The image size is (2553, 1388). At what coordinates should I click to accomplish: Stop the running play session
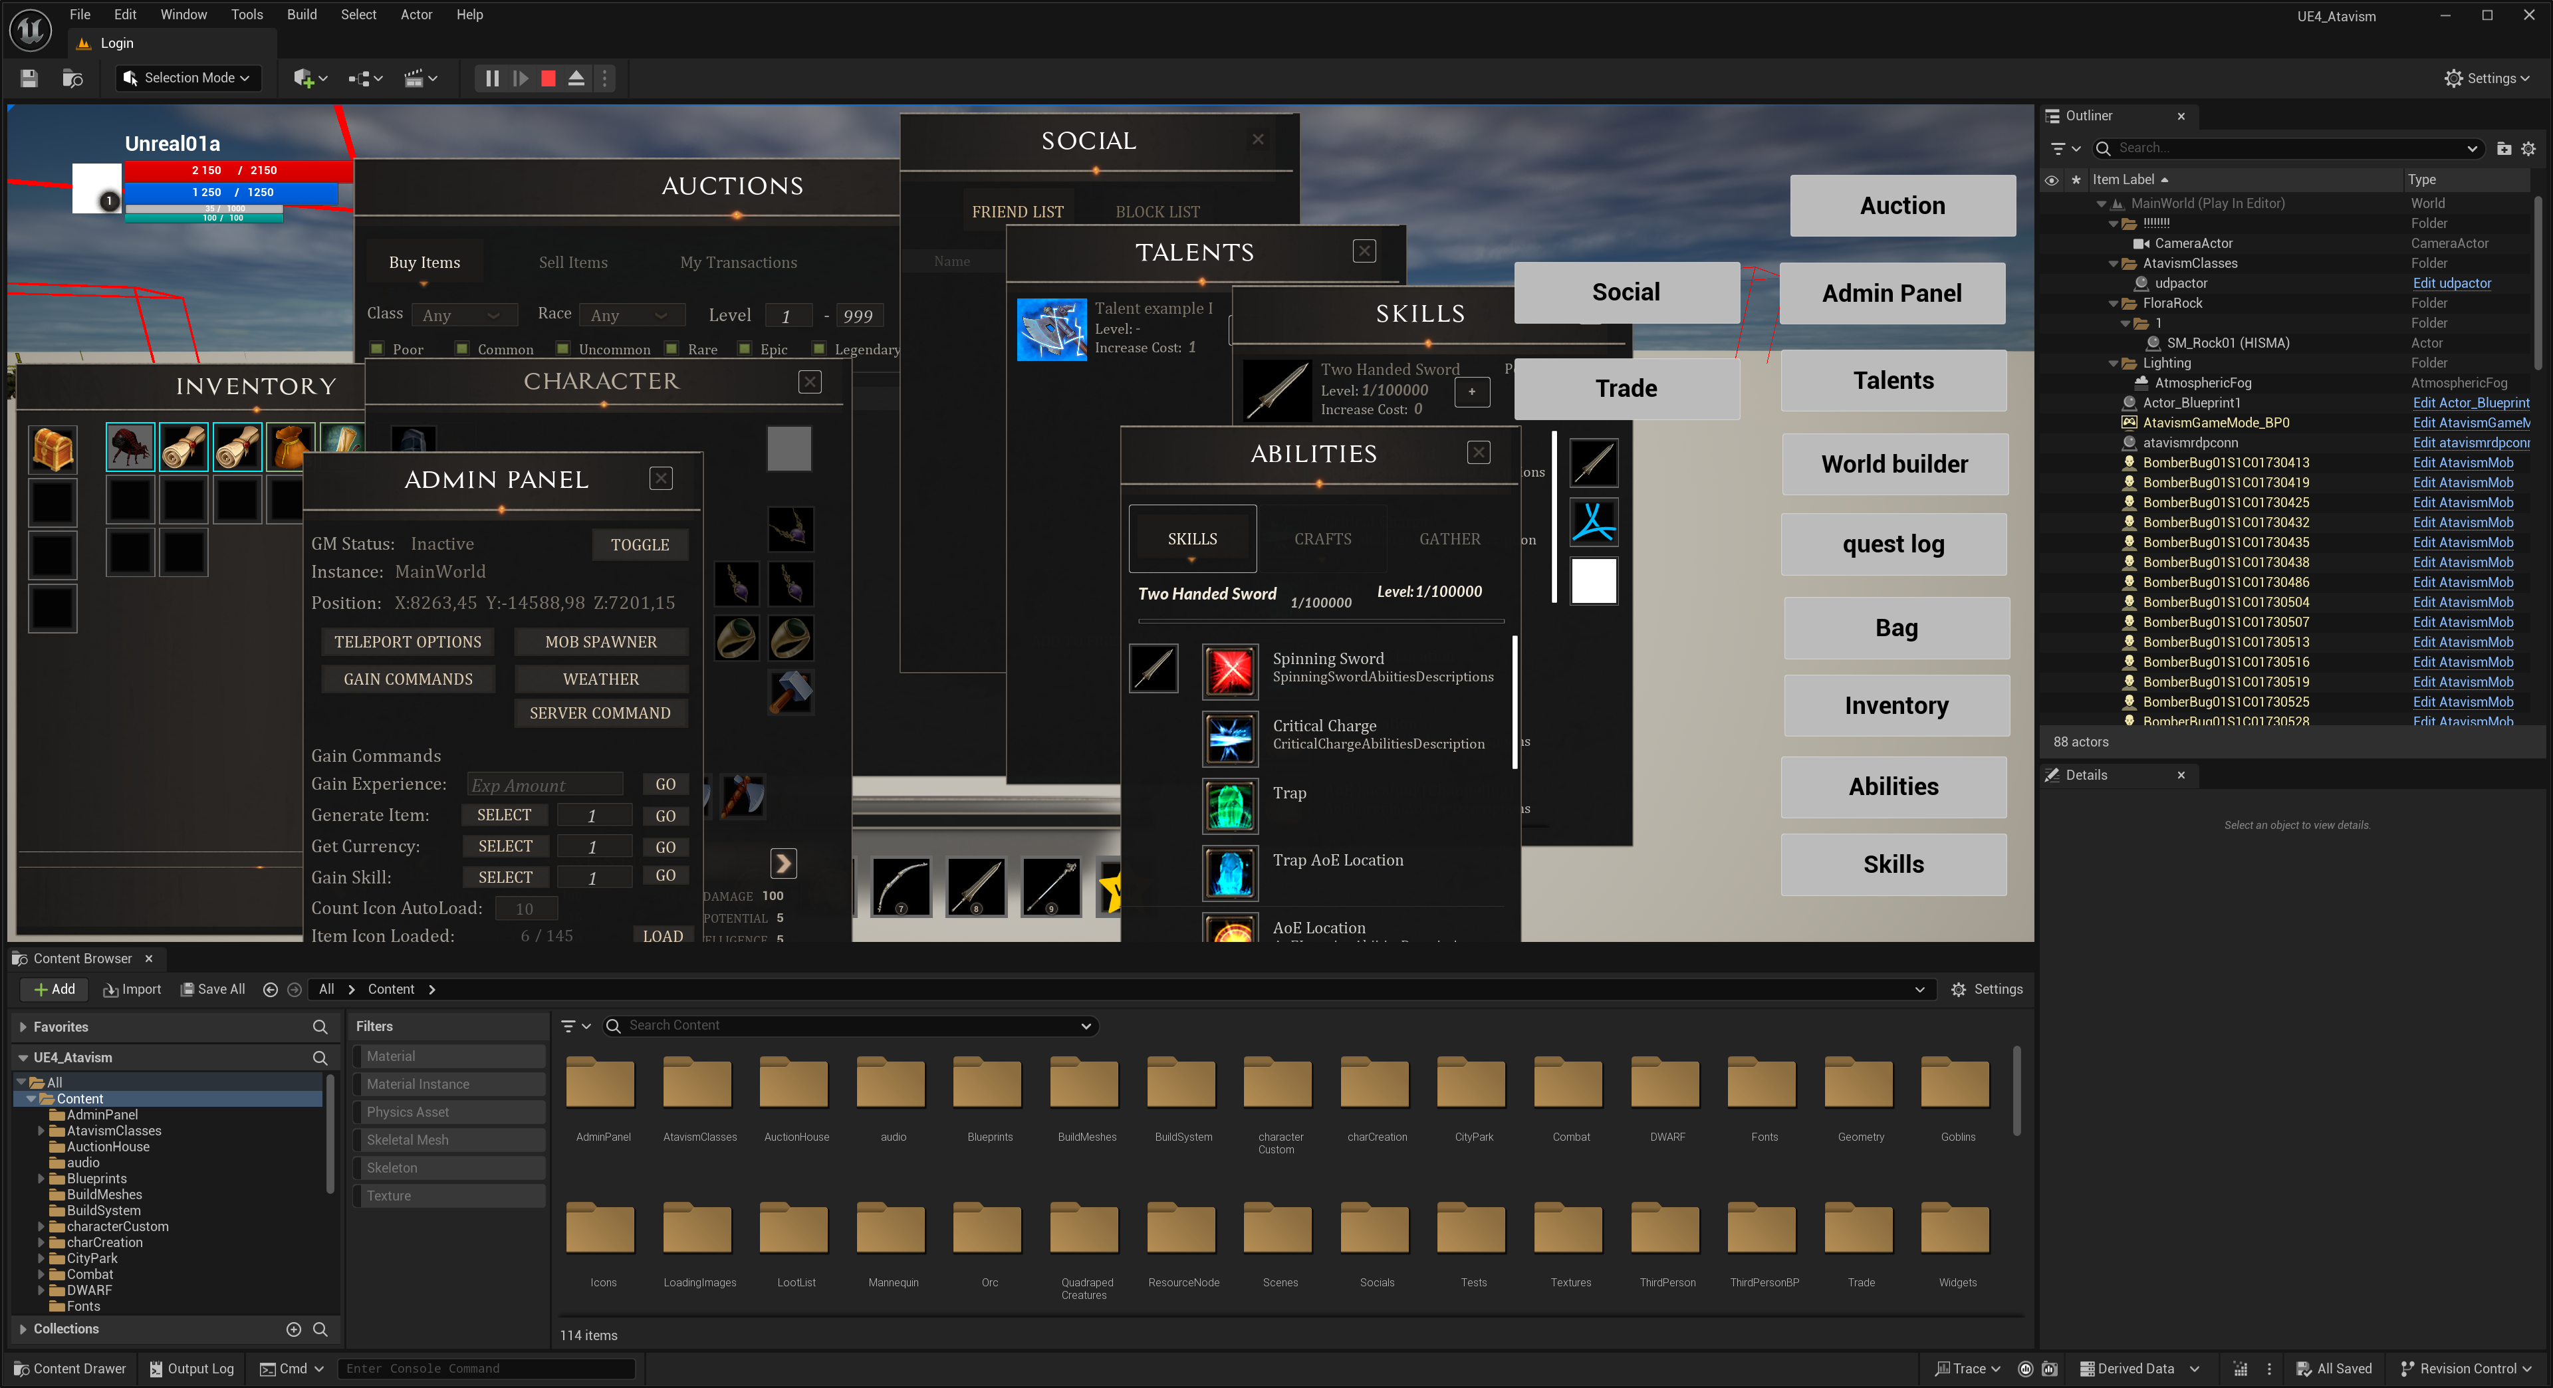[x=548, y=78]
